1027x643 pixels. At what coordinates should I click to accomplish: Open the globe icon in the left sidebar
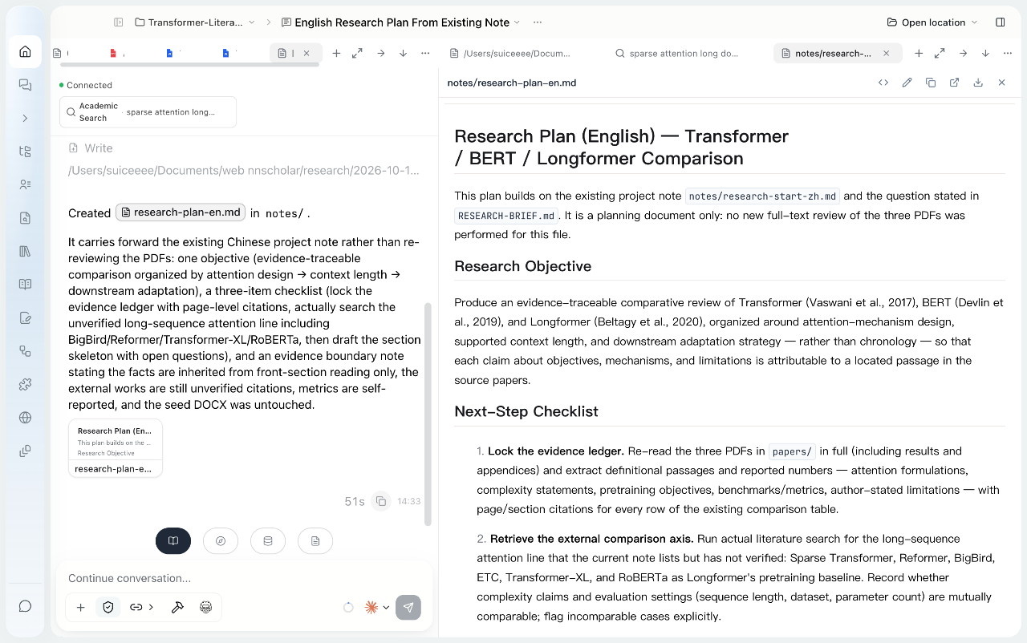(25, 418)
